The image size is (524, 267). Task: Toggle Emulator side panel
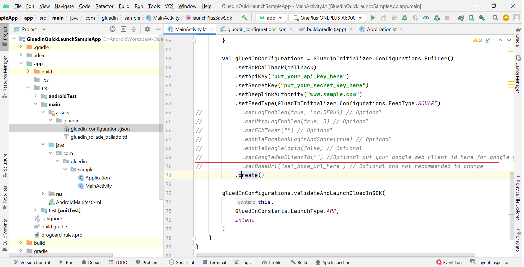[x=518, y=241]
